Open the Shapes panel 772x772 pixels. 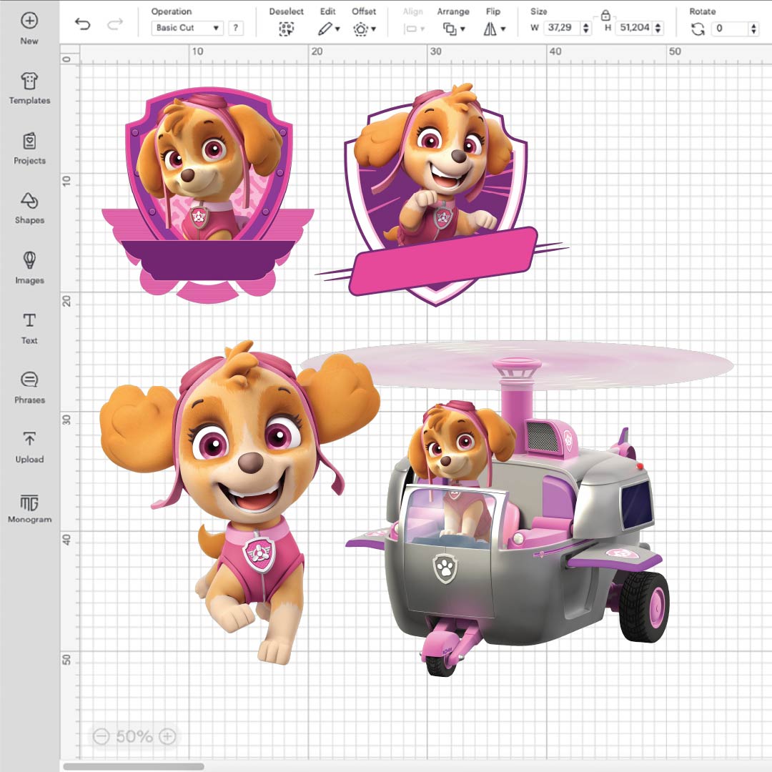point(29,208)
